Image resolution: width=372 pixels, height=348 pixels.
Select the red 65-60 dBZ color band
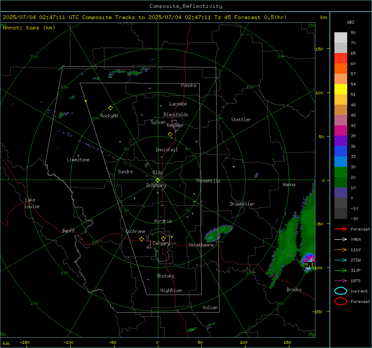341,58
